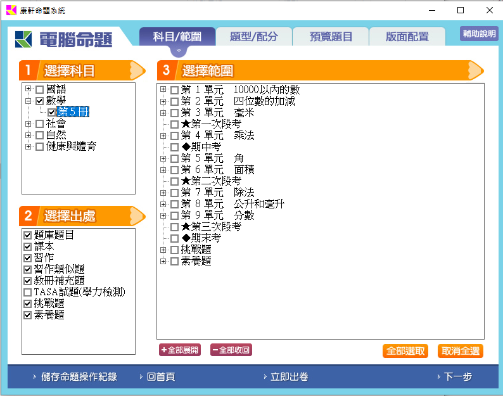Viewport: 503px width, 396px height.
Task: Switch to the 題型/配分 tab
Action: point(253,37)
